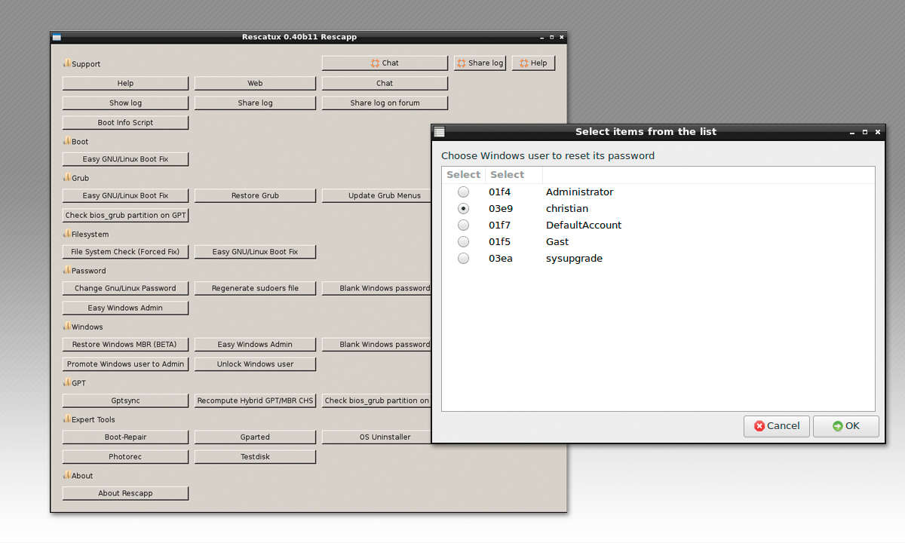Open the orange-icon Help button

[x=533, y=63]
